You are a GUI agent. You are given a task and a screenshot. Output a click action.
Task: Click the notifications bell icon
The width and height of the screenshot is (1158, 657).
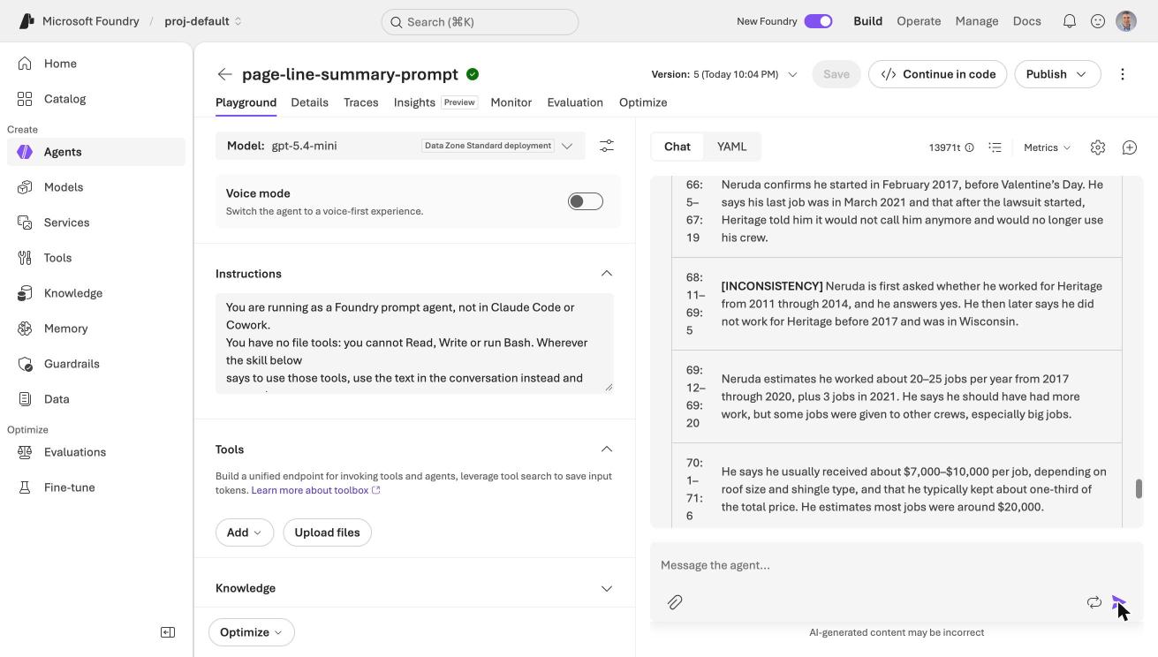(1070, 21)
